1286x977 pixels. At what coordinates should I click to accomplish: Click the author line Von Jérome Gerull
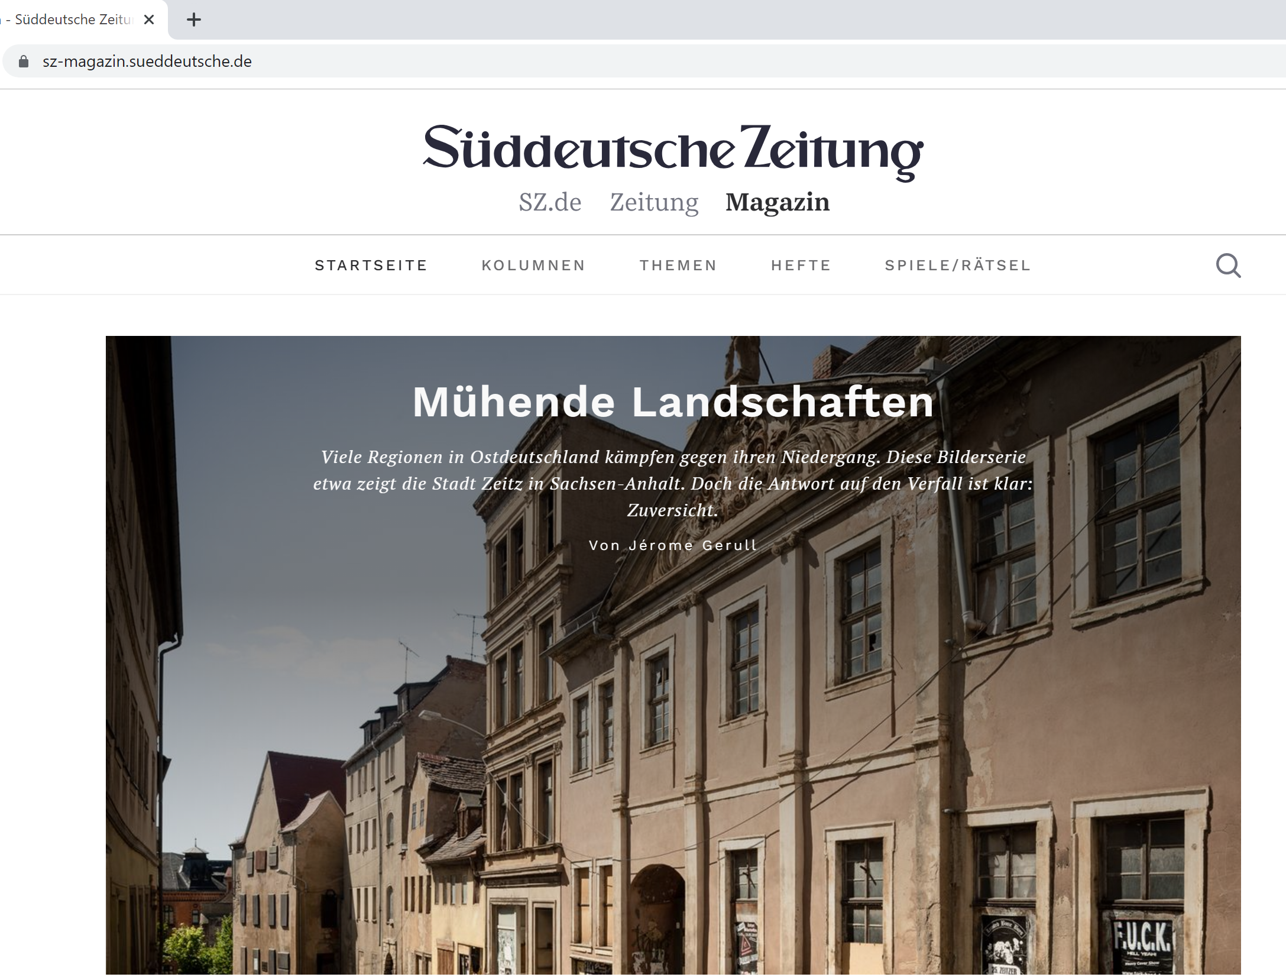[x=673, y=545]
